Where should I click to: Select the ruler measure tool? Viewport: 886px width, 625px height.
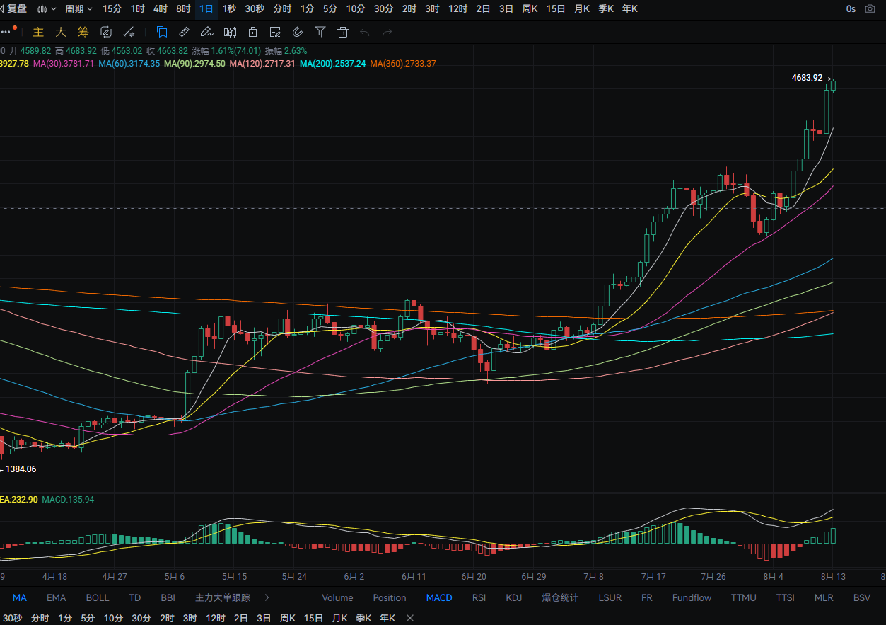tap(184, 32)
